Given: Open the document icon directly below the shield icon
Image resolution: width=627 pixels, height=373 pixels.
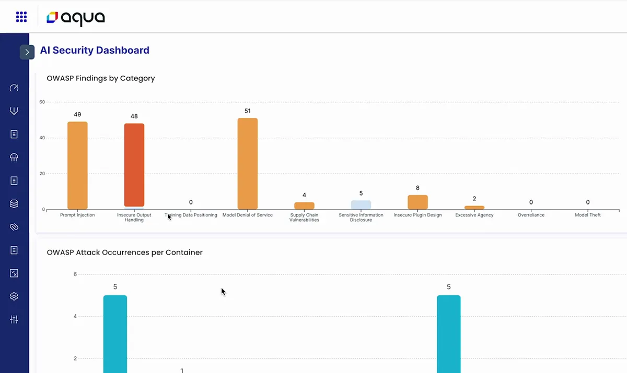Looking at the screenshot, I should tap(14, 134).
